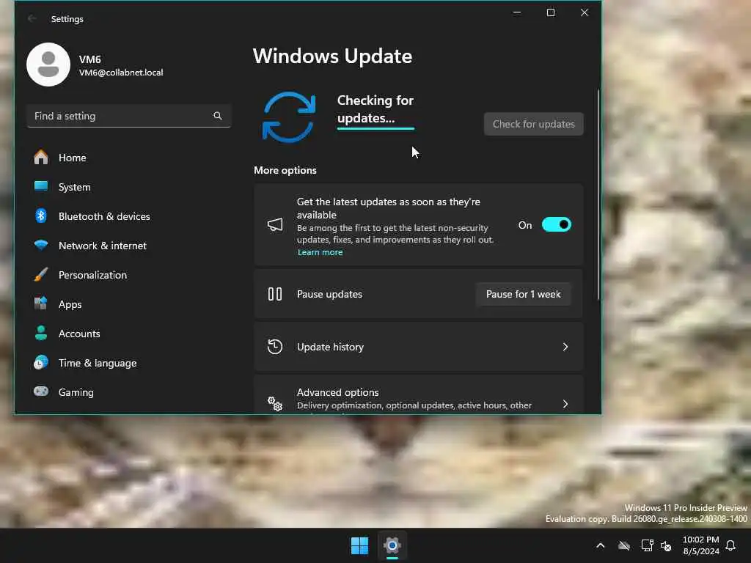Click the Settings vertical scrollbar
751x563 pixels.
598,194
